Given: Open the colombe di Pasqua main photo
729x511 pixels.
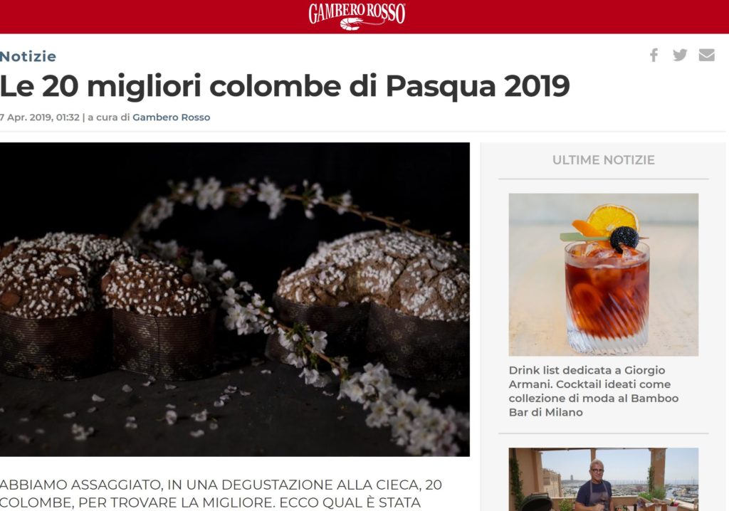Looking at the screenshot, I should 235,299.
